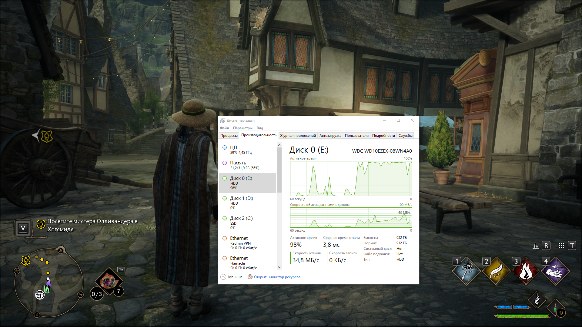The image size is (582, 327).
Task: Select Диск 1 (D:) entry
Action: [x=247, y=203]
